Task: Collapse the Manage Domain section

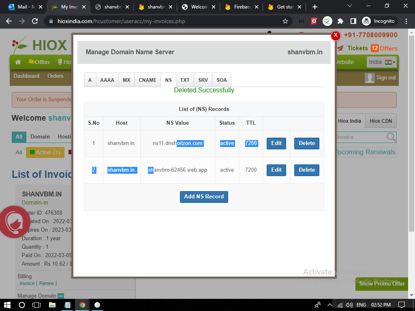Action: [x=61, y=296]
